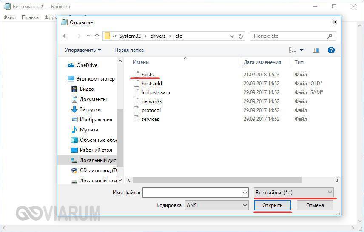The width and height of the screenshot is (364, 232).
Task: Open the Все файлы filter dropdown
Action: [294, 193]
